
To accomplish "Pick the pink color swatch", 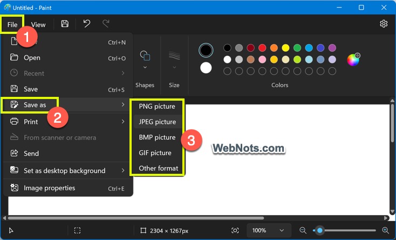I will click(262, 59).
